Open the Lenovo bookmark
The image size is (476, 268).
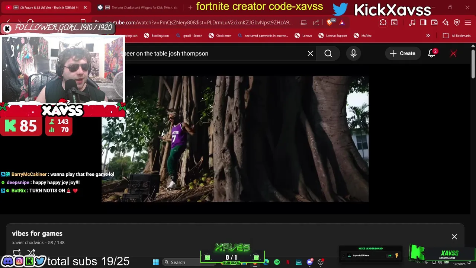303,36
